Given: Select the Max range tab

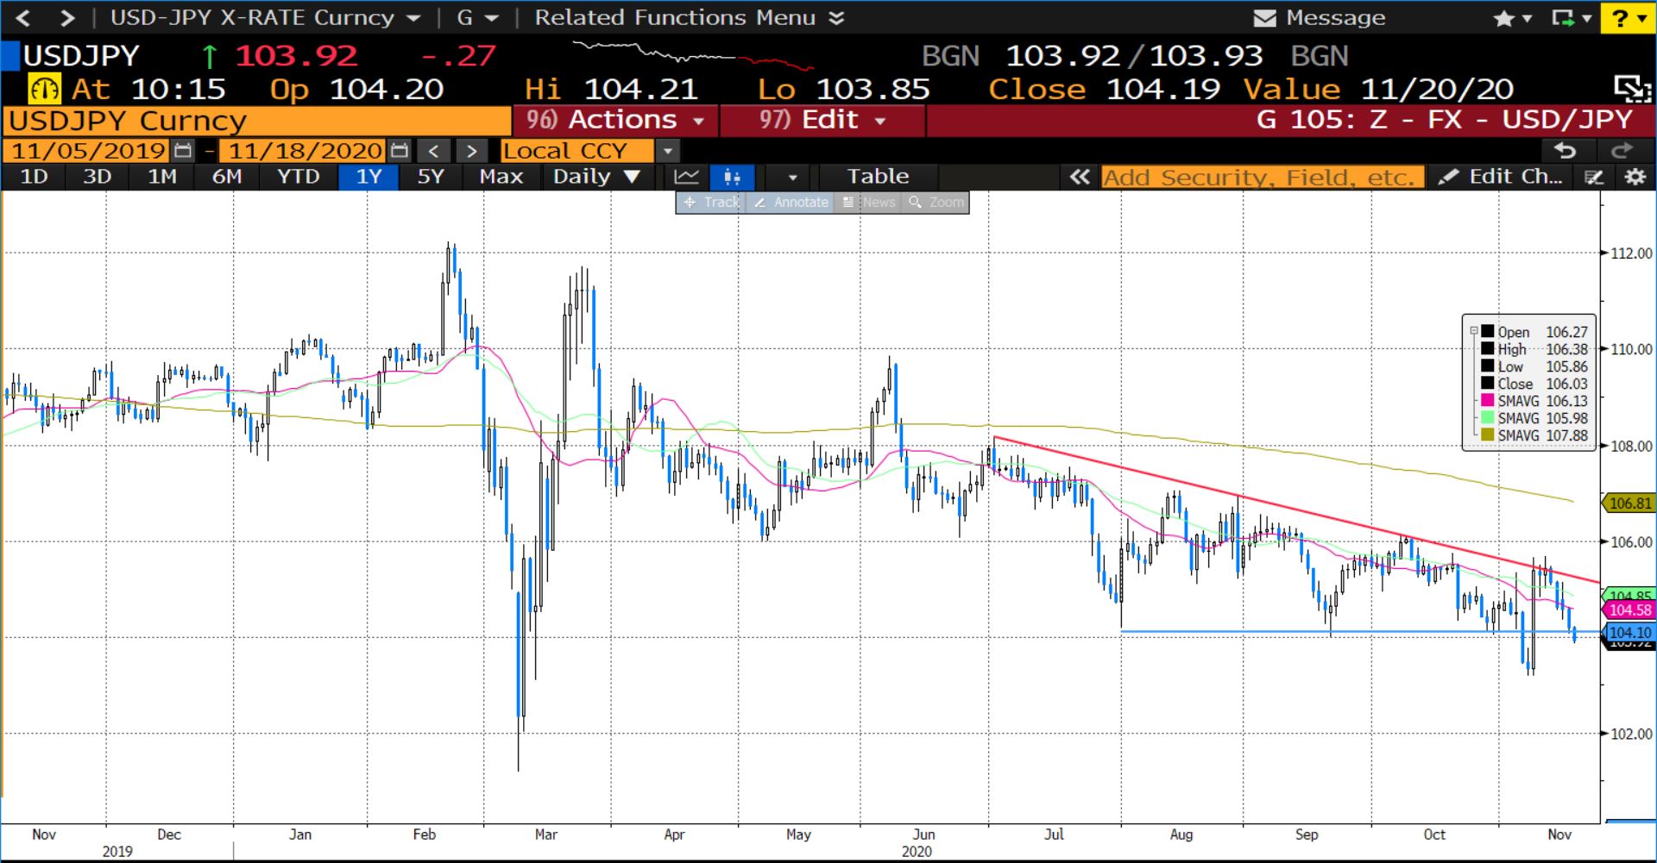Looking at the screenshot, I should (x=501, y=177).
